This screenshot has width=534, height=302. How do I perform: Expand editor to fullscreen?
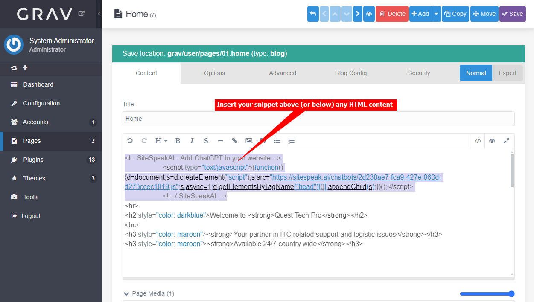(506, 141)
